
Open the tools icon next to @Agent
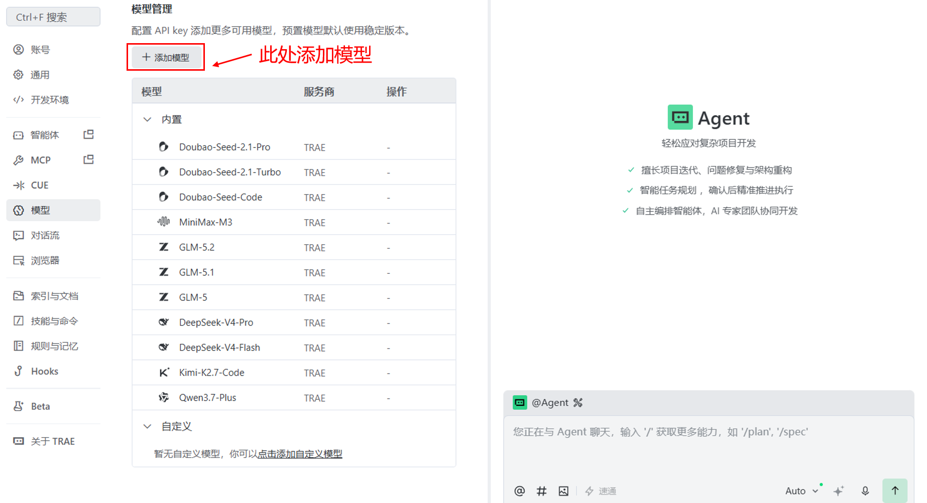point(578,403)
